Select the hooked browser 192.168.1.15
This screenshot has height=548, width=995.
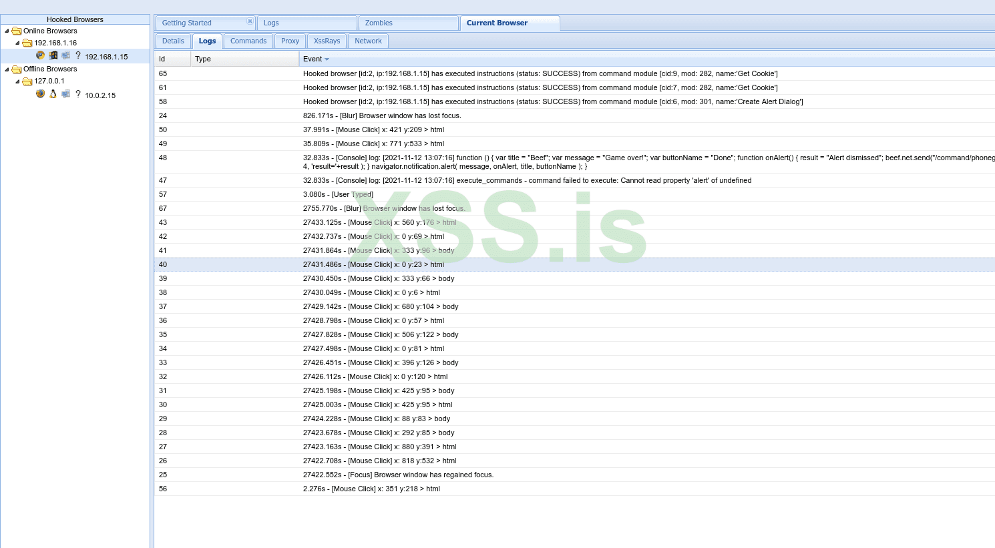click(106, 57)
